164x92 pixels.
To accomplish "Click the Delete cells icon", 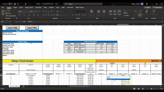I will [x=115, y=11].
